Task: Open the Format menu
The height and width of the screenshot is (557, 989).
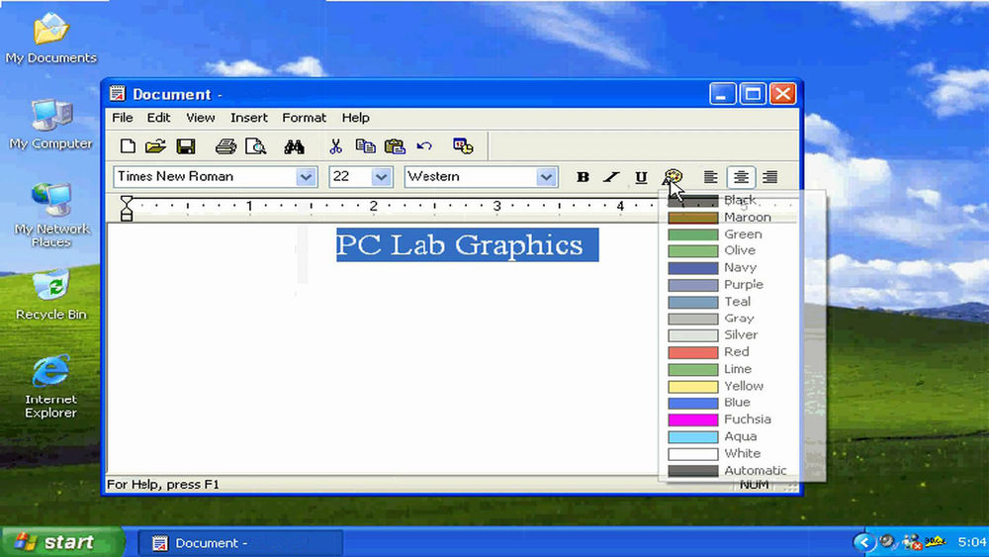Action: (x=304, y=118)
